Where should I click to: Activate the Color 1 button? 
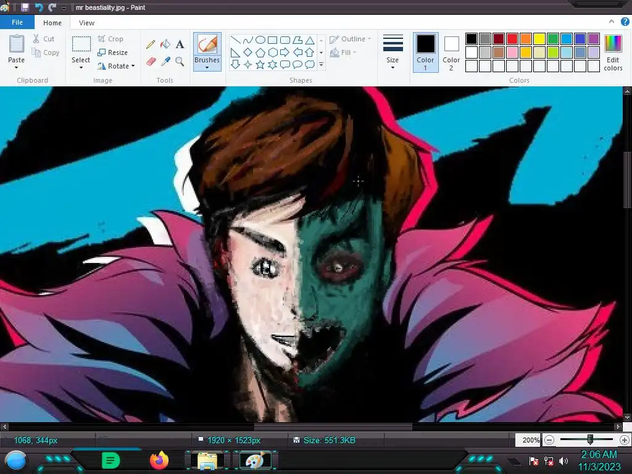426,52
